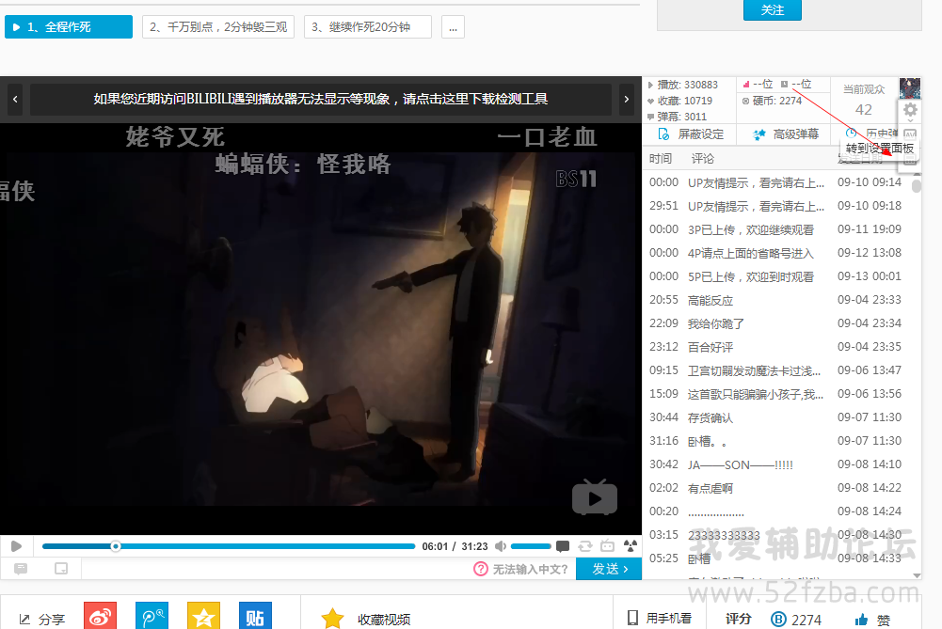The image size is (942, 629).
Task: Select comment row 有点虐啊
Action: [775, 487]
